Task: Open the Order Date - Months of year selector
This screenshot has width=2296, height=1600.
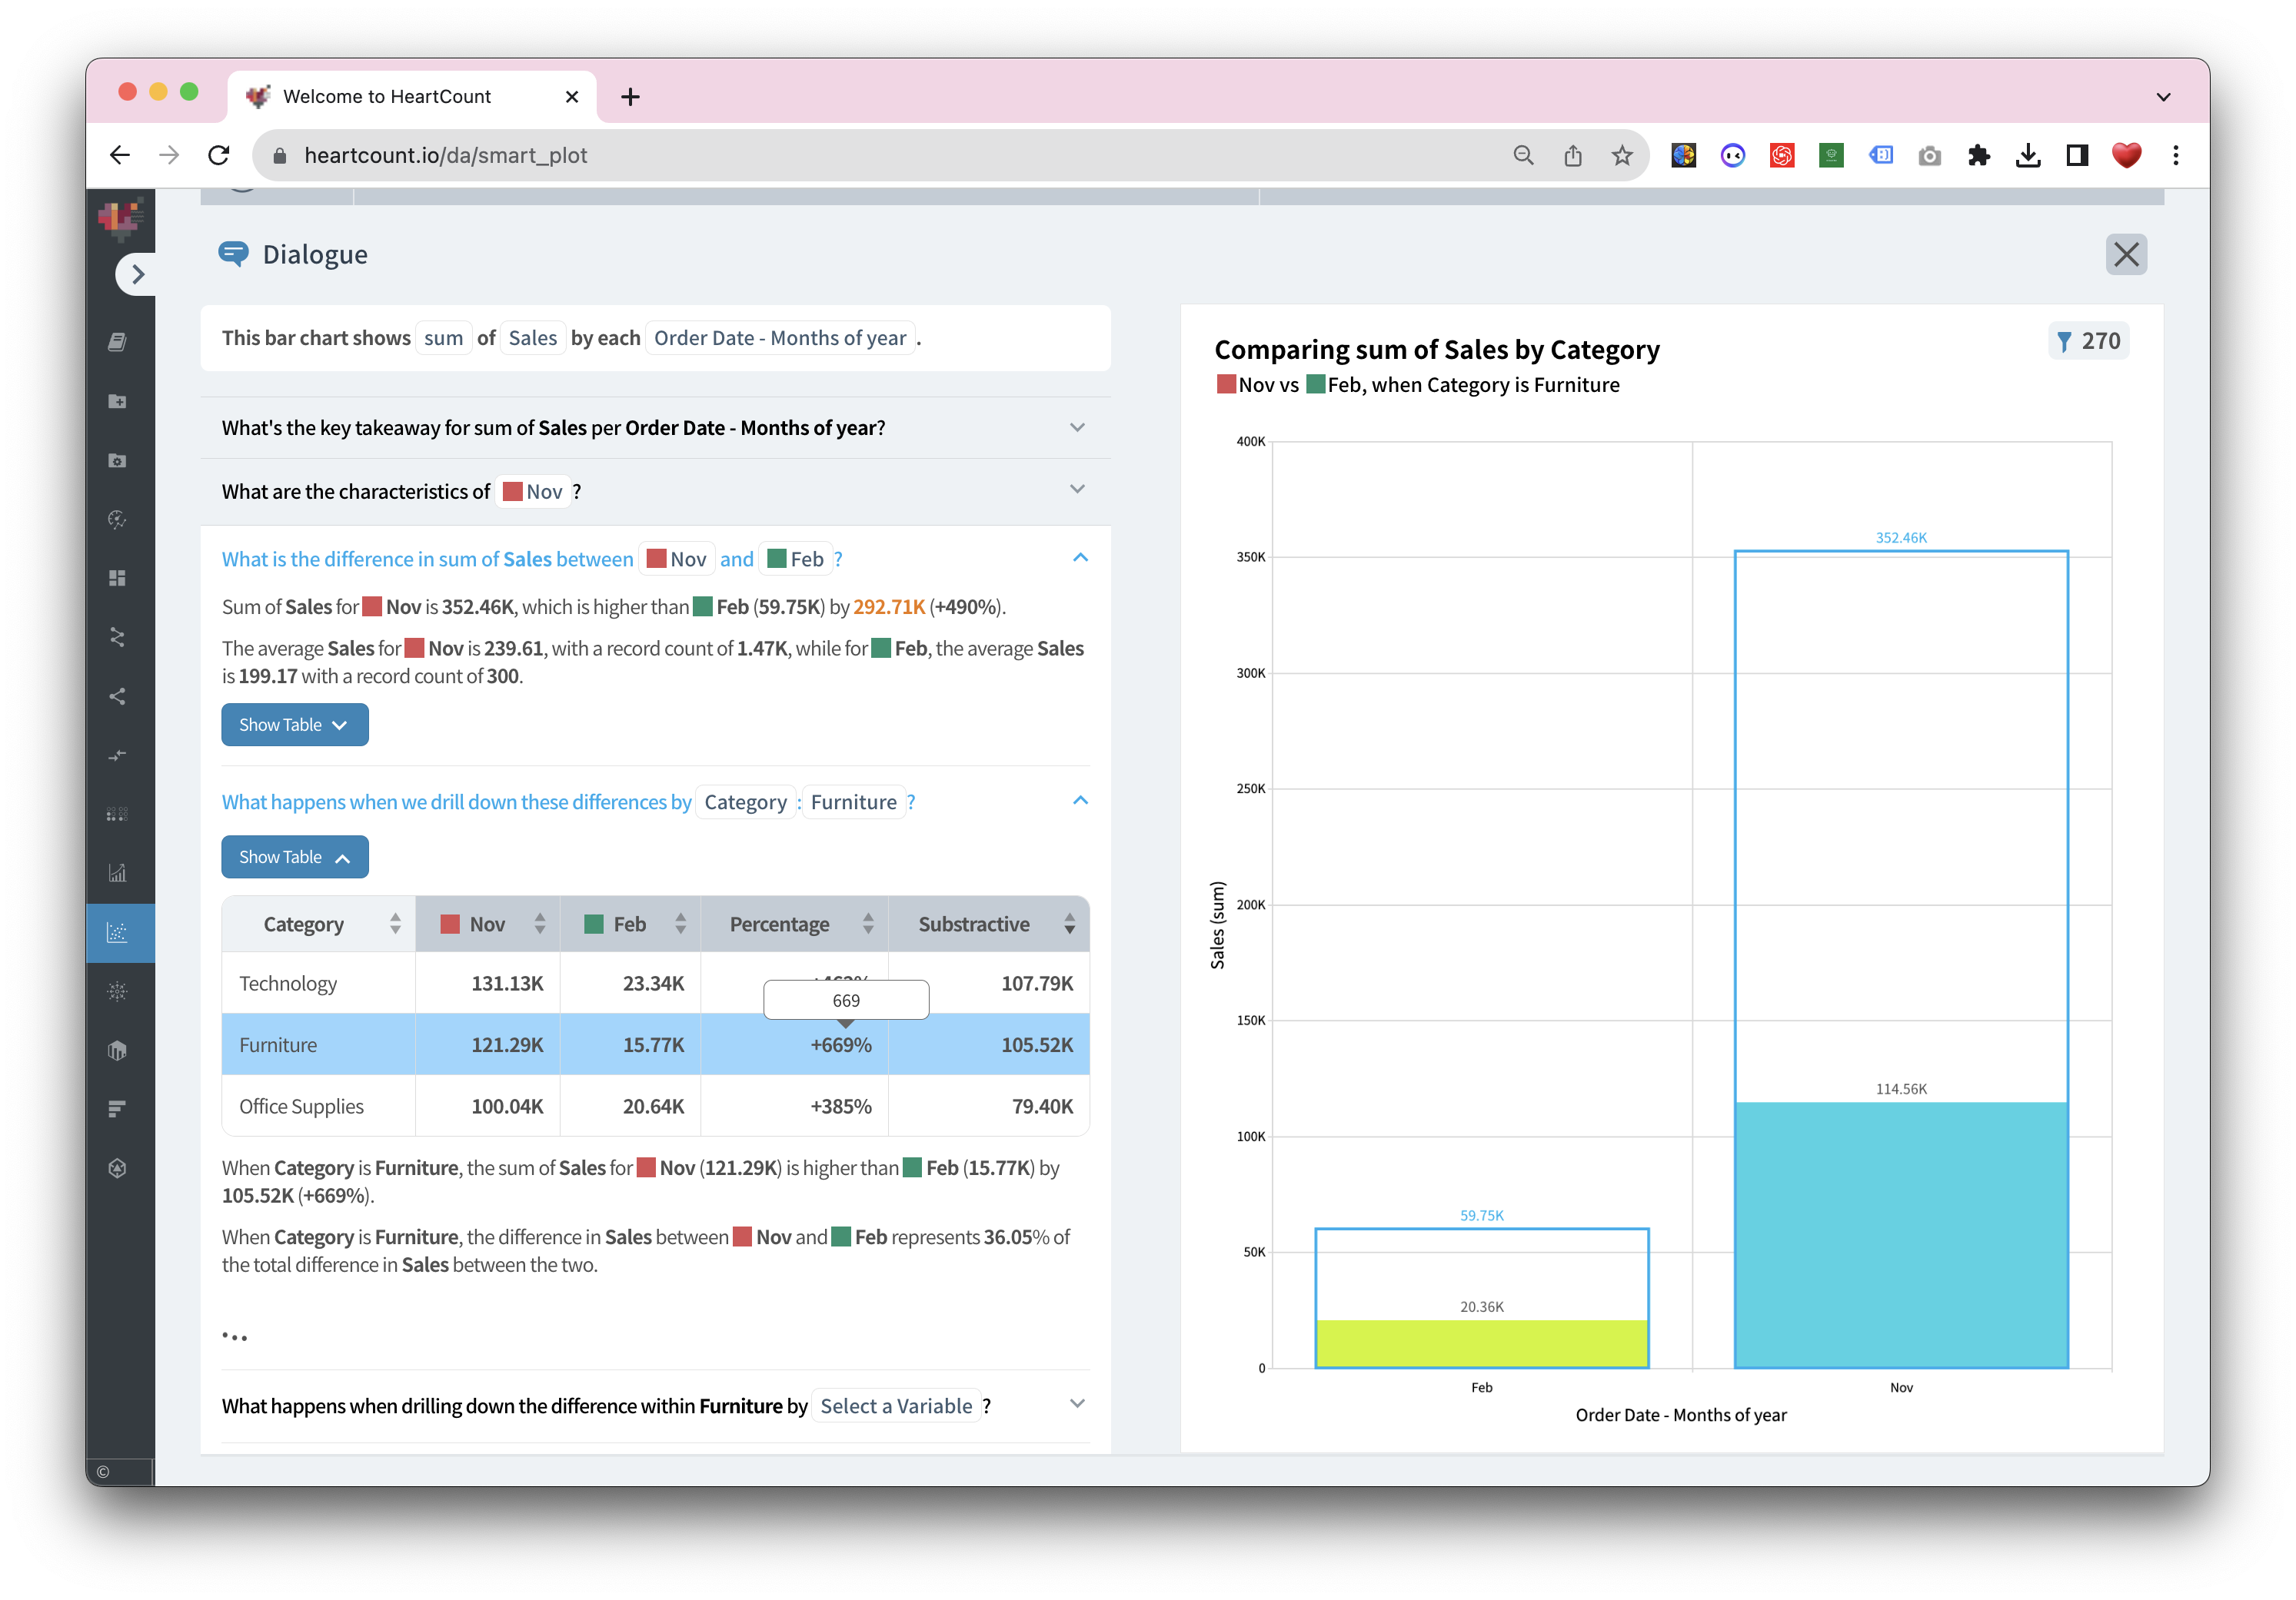Action: (780, 338)
